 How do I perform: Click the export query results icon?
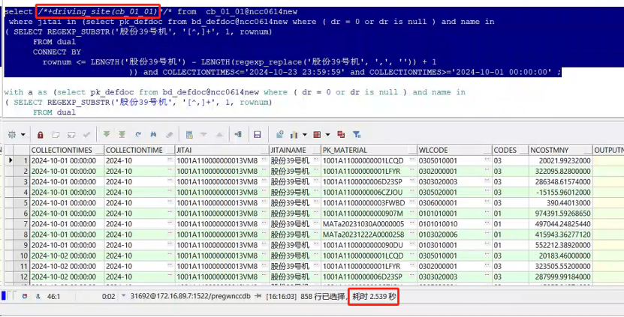click(x=280, y=135)
